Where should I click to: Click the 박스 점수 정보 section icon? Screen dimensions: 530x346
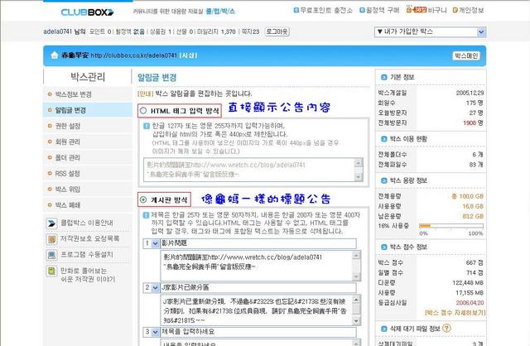(x=383, y=247)
